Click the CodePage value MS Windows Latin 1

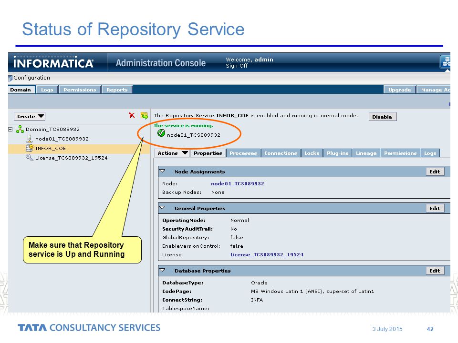(312, 291)
